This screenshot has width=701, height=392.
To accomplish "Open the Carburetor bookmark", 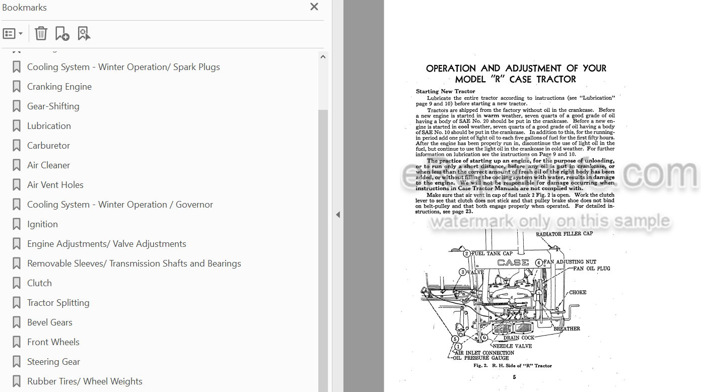I will pyautogui.click(x=48, y=146).
